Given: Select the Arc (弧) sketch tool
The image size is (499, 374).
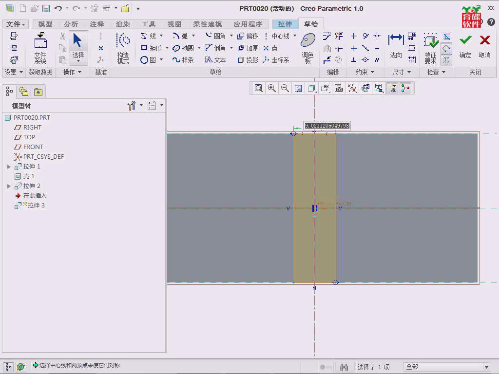Looking at the screenshot, I should [180, 36].
